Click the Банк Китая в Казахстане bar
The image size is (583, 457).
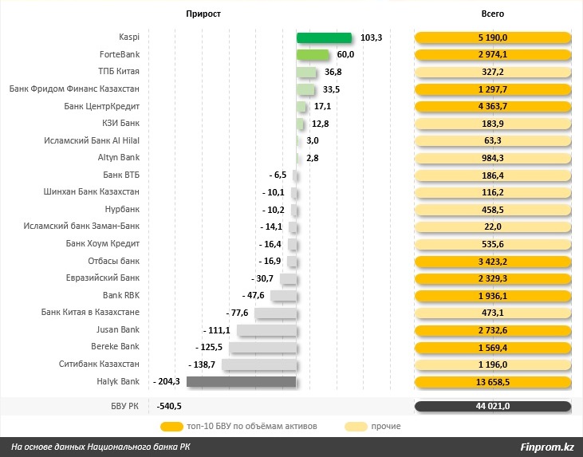click(275, 313)
